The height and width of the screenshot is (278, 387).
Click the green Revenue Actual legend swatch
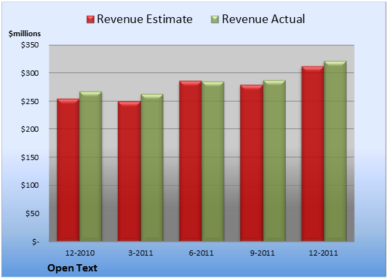[x=215, y=20]
